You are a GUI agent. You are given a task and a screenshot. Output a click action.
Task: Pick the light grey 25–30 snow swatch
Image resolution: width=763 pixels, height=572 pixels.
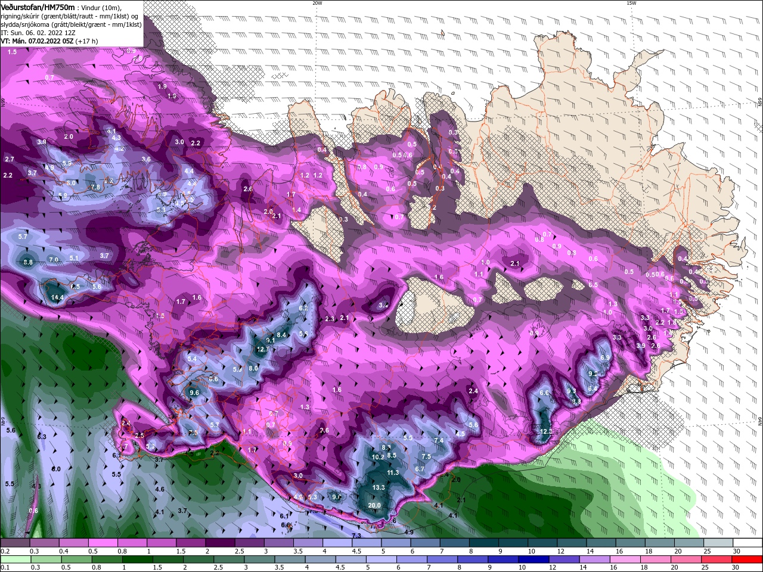point(718,543)
